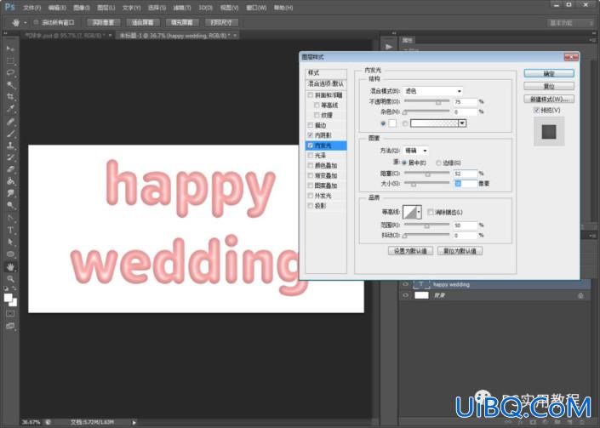The width and height of the screenshot is (600, 428).
Task: Expand the 等高线 contour picker arrow
Action: pyautogui.click(x=419, y=212)
